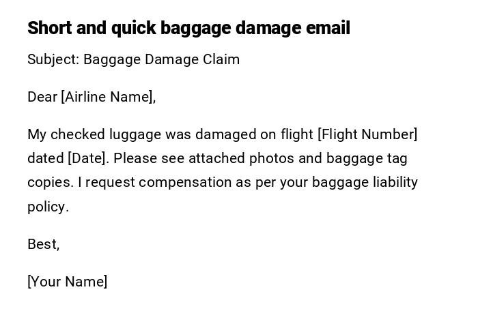The height and width of the screenshot is (324, 478).
Task: Click the word 'Subject:' in the email
Action: coord(53,59)
